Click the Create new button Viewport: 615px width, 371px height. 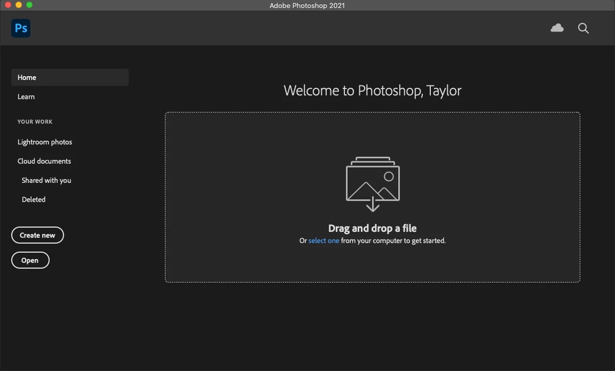point(38,235)
